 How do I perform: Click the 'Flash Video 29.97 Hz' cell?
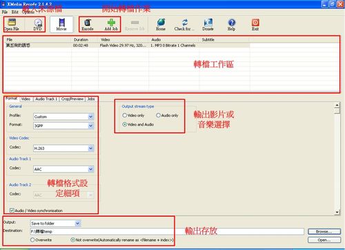pos(123,46)
